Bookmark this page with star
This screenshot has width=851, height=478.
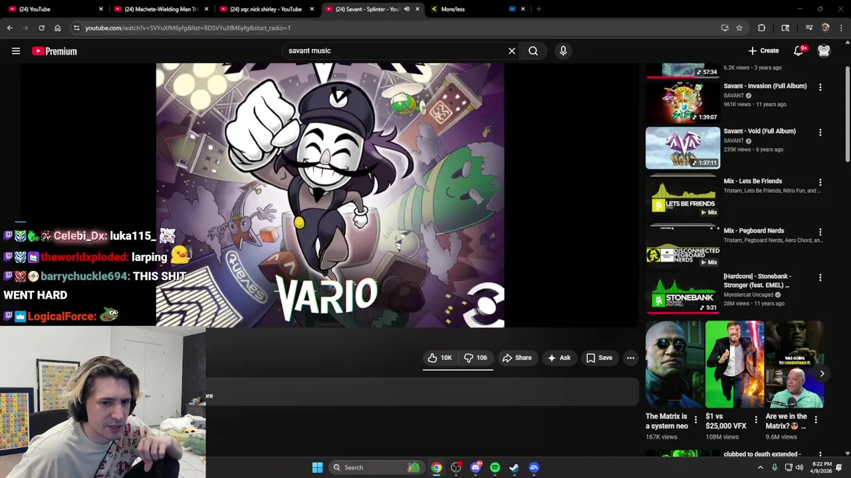click(x=739, y=28)
